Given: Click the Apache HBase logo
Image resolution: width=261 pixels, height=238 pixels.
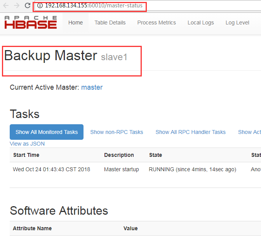Looking at the screenshot, I should click(31, 23).
